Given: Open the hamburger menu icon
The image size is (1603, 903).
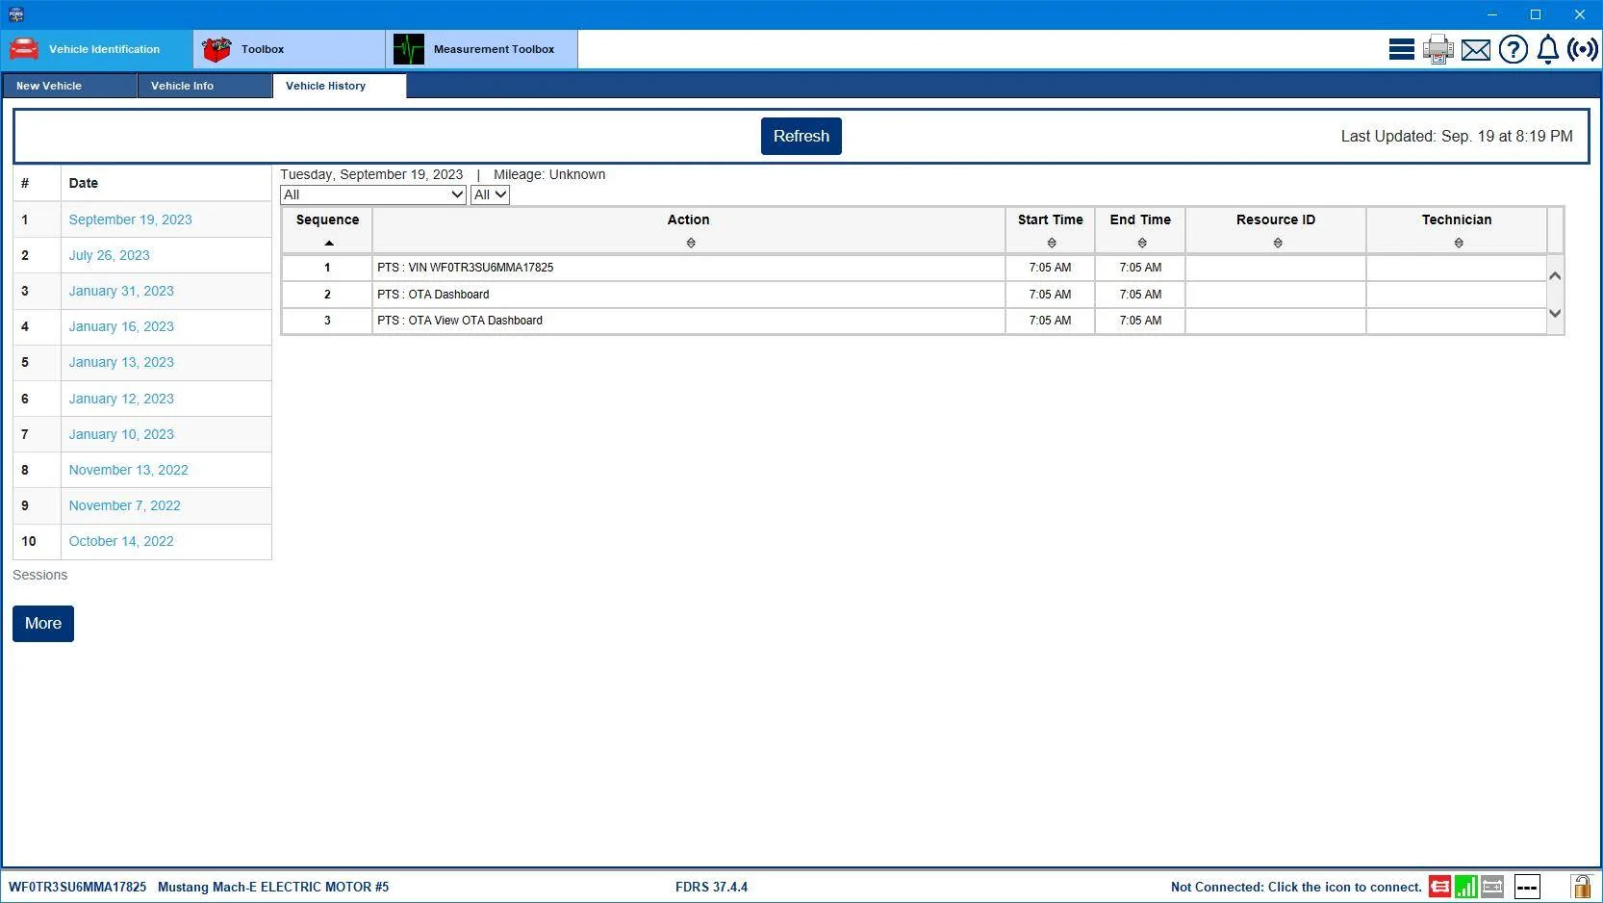Looking at the screenshot, I should 1402,49.
